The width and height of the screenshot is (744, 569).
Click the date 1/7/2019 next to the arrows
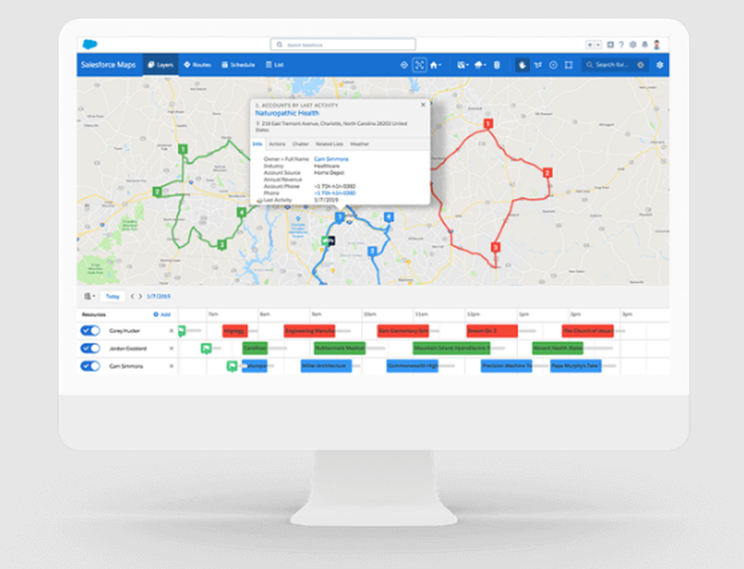[x=157, y=296]
